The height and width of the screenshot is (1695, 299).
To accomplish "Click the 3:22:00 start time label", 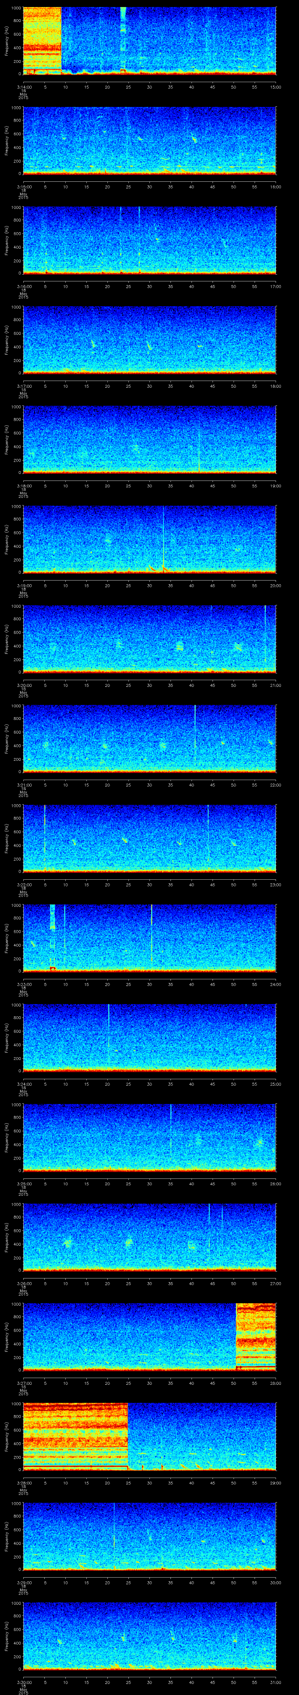I will point(24,884).
